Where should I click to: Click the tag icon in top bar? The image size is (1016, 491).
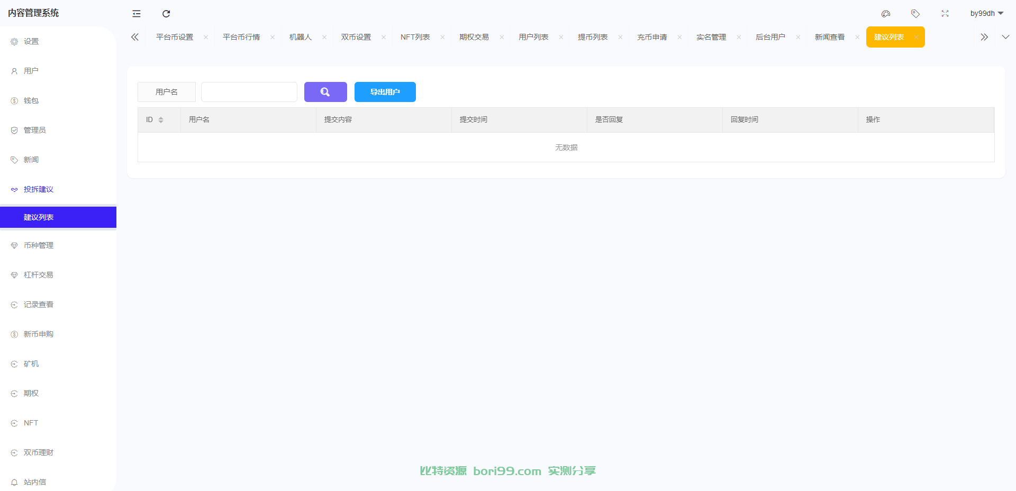[x=915, y=14]
